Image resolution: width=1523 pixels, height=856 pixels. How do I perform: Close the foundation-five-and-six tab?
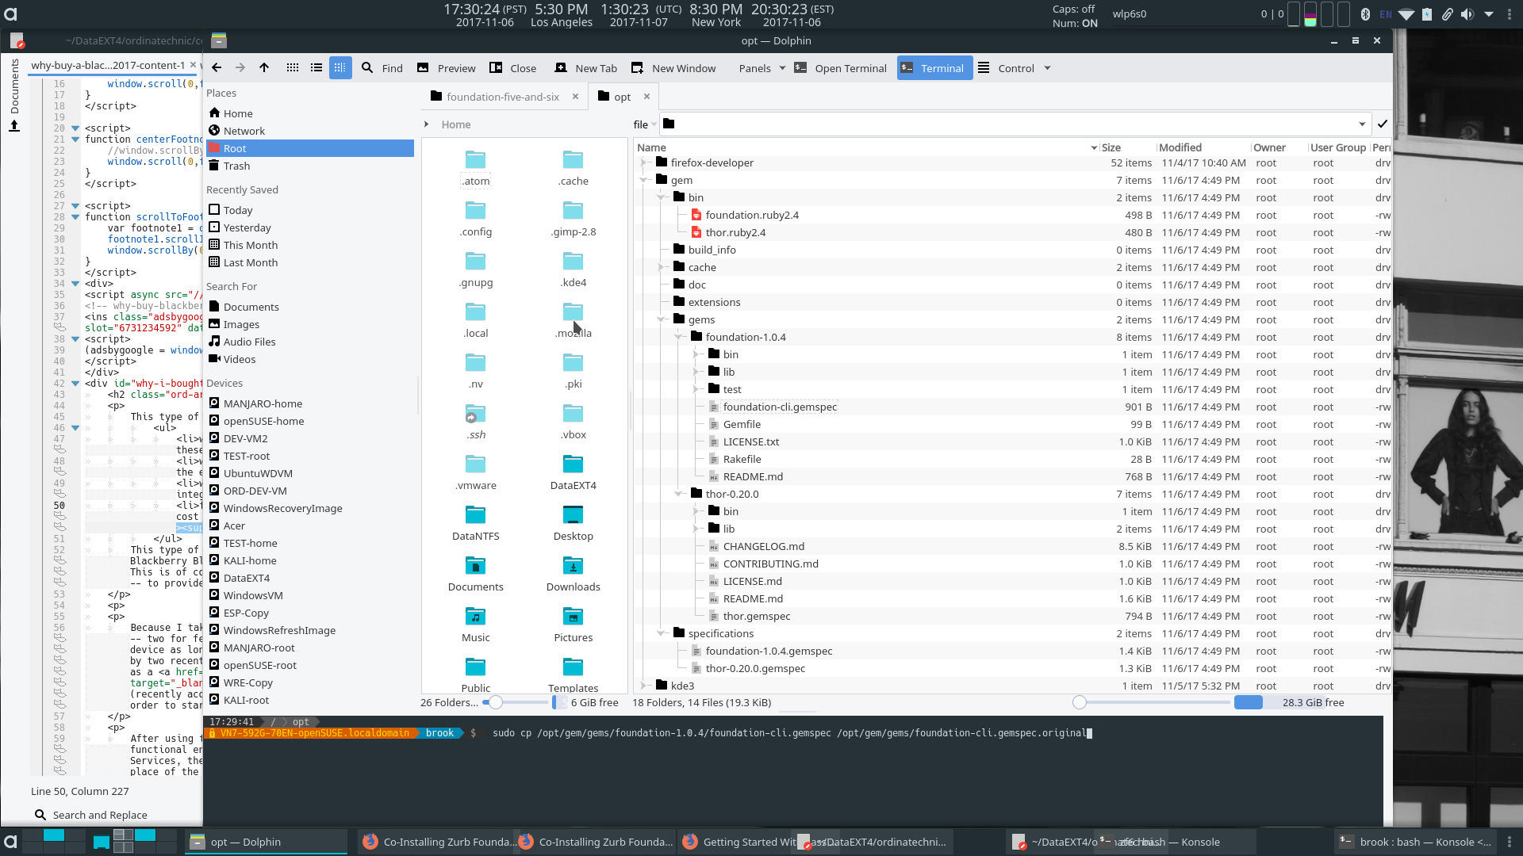pos(575,97)
